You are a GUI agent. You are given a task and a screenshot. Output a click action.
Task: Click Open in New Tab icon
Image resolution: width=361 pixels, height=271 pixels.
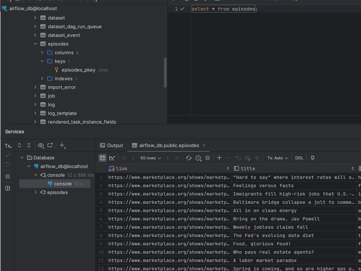[50, 145]
